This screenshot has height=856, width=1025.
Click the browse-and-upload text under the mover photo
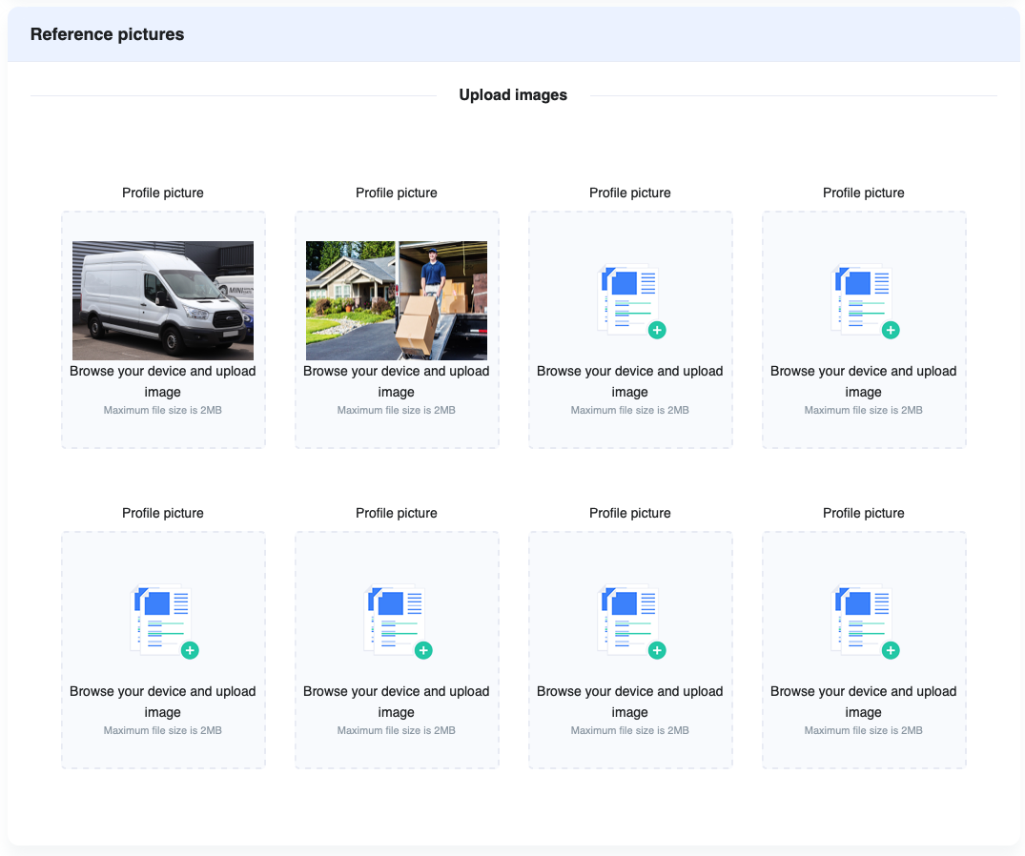(397, 381)
